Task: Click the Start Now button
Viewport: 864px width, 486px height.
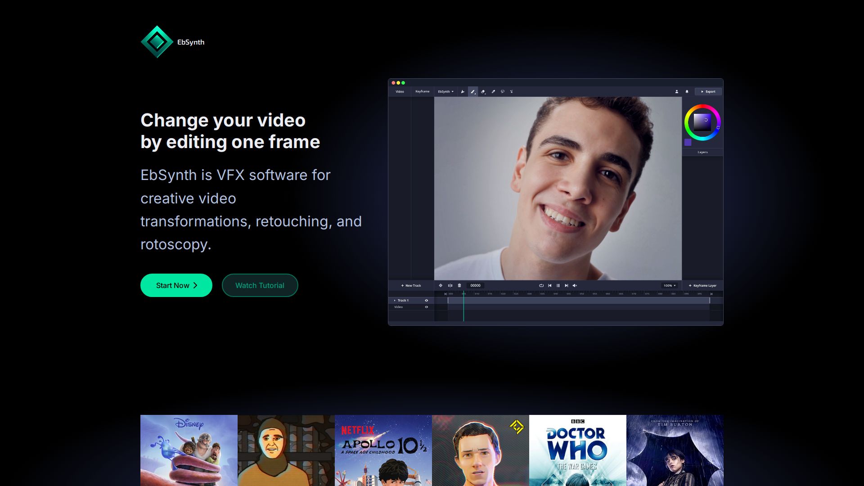Action: coord(176,285)
